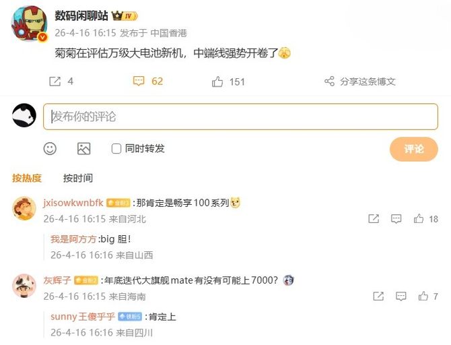Click the insert image icon
This screenshot has width=451, height=345.
(x=83, y=149)
